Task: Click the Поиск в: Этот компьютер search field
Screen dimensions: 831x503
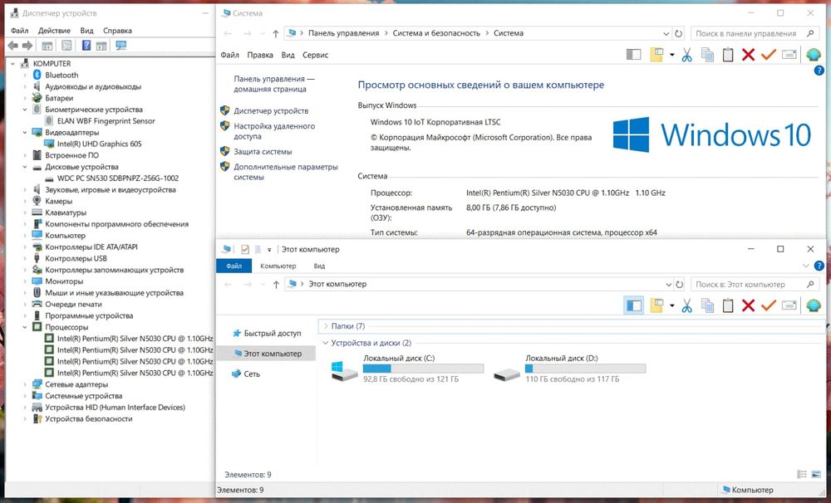Action: pos(755,285)
